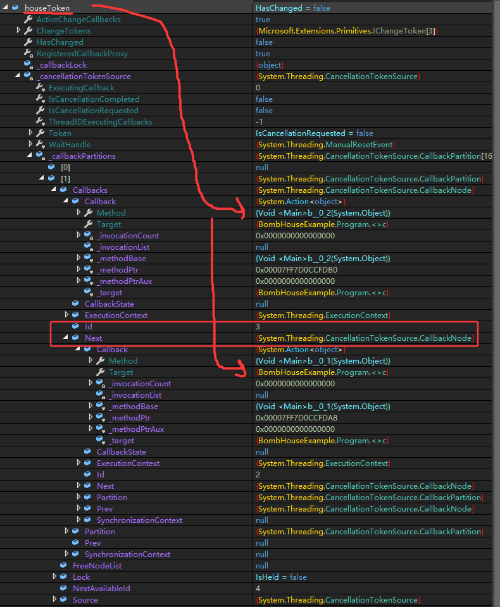Image resolution: width=500 pixels, height=607 pixels.
Task: Click the wrench icon beside IsCancellationCompleted
Action: pos(40,99)
